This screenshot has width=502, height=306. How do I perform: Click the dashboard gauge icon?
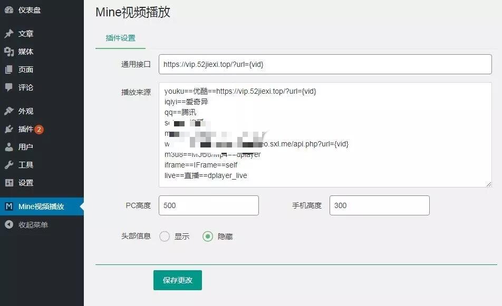9,9
